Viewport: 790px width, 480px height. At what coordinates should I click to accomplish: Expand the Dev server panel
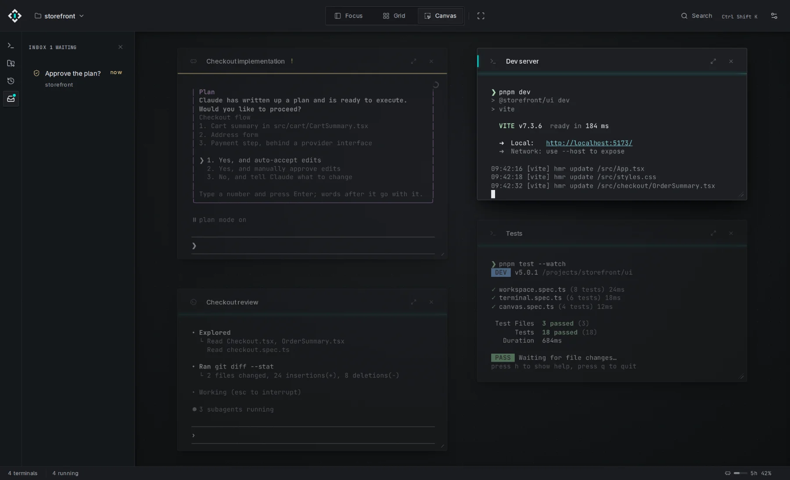[x=713, y=61]
